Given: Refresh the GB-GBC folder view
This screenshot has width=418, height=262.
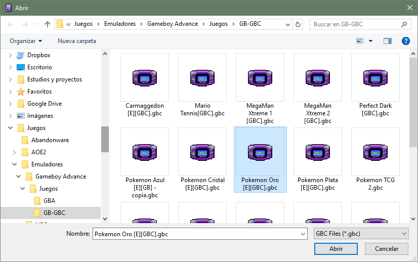Looking at the screenshot, I should 298,24.
